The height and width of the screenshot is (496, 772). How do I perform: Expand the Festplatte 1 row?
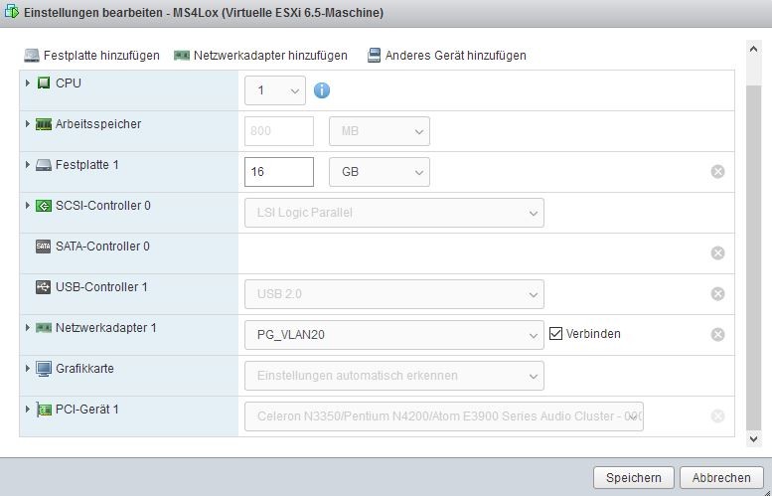(x=28, y=165)
